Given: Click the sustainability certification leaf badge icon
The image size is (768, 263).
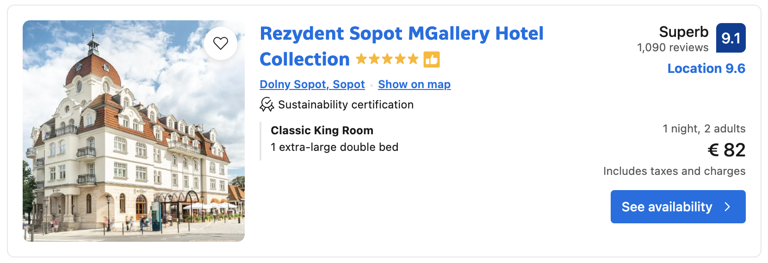Looking at the screenshot, I should [x=267, y=105].
